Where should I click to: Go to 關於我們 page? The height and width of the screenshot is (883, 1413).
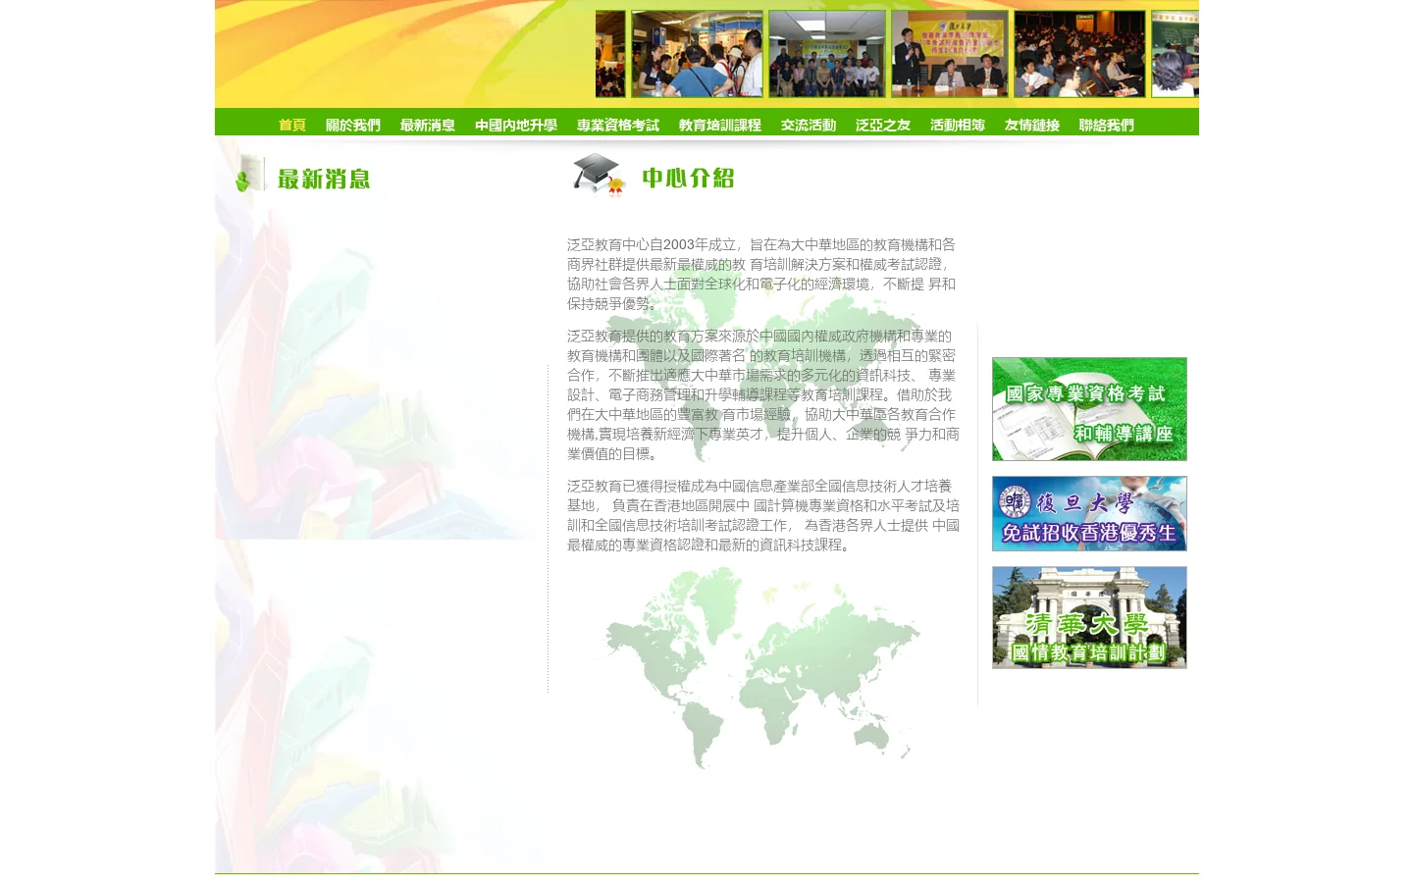point(352,125)
